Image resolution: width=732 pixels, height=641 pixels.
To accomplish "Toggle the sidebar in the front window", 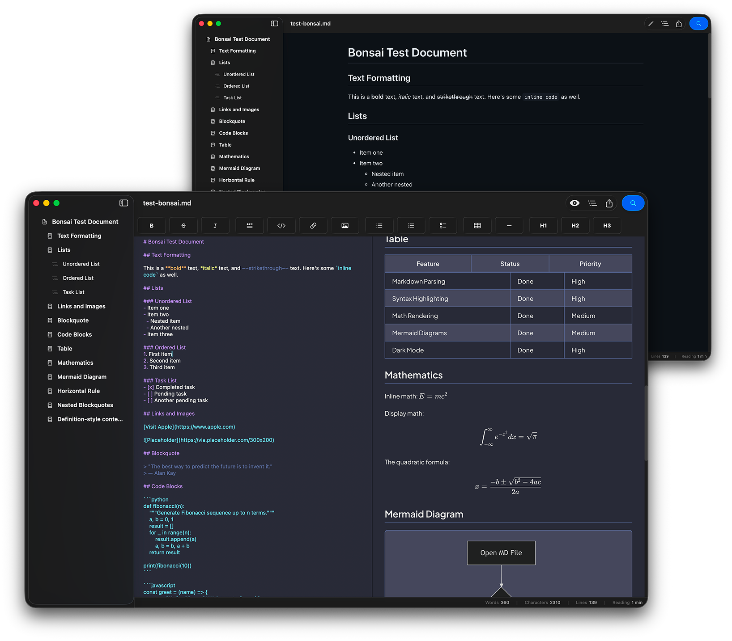I will pos(124,203).
